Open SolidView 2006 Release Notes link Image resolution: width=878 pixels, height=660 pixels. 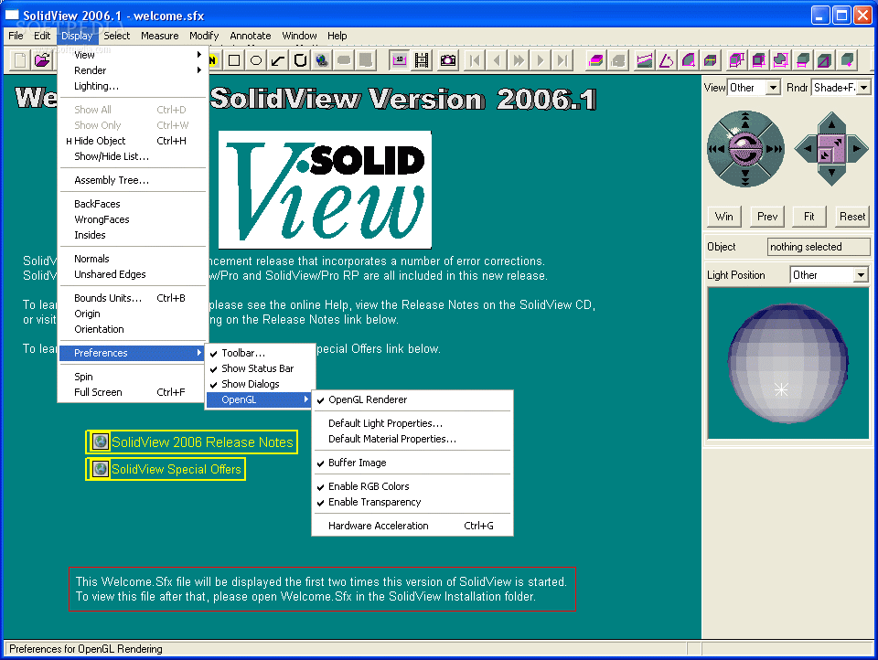click(191, 442)
